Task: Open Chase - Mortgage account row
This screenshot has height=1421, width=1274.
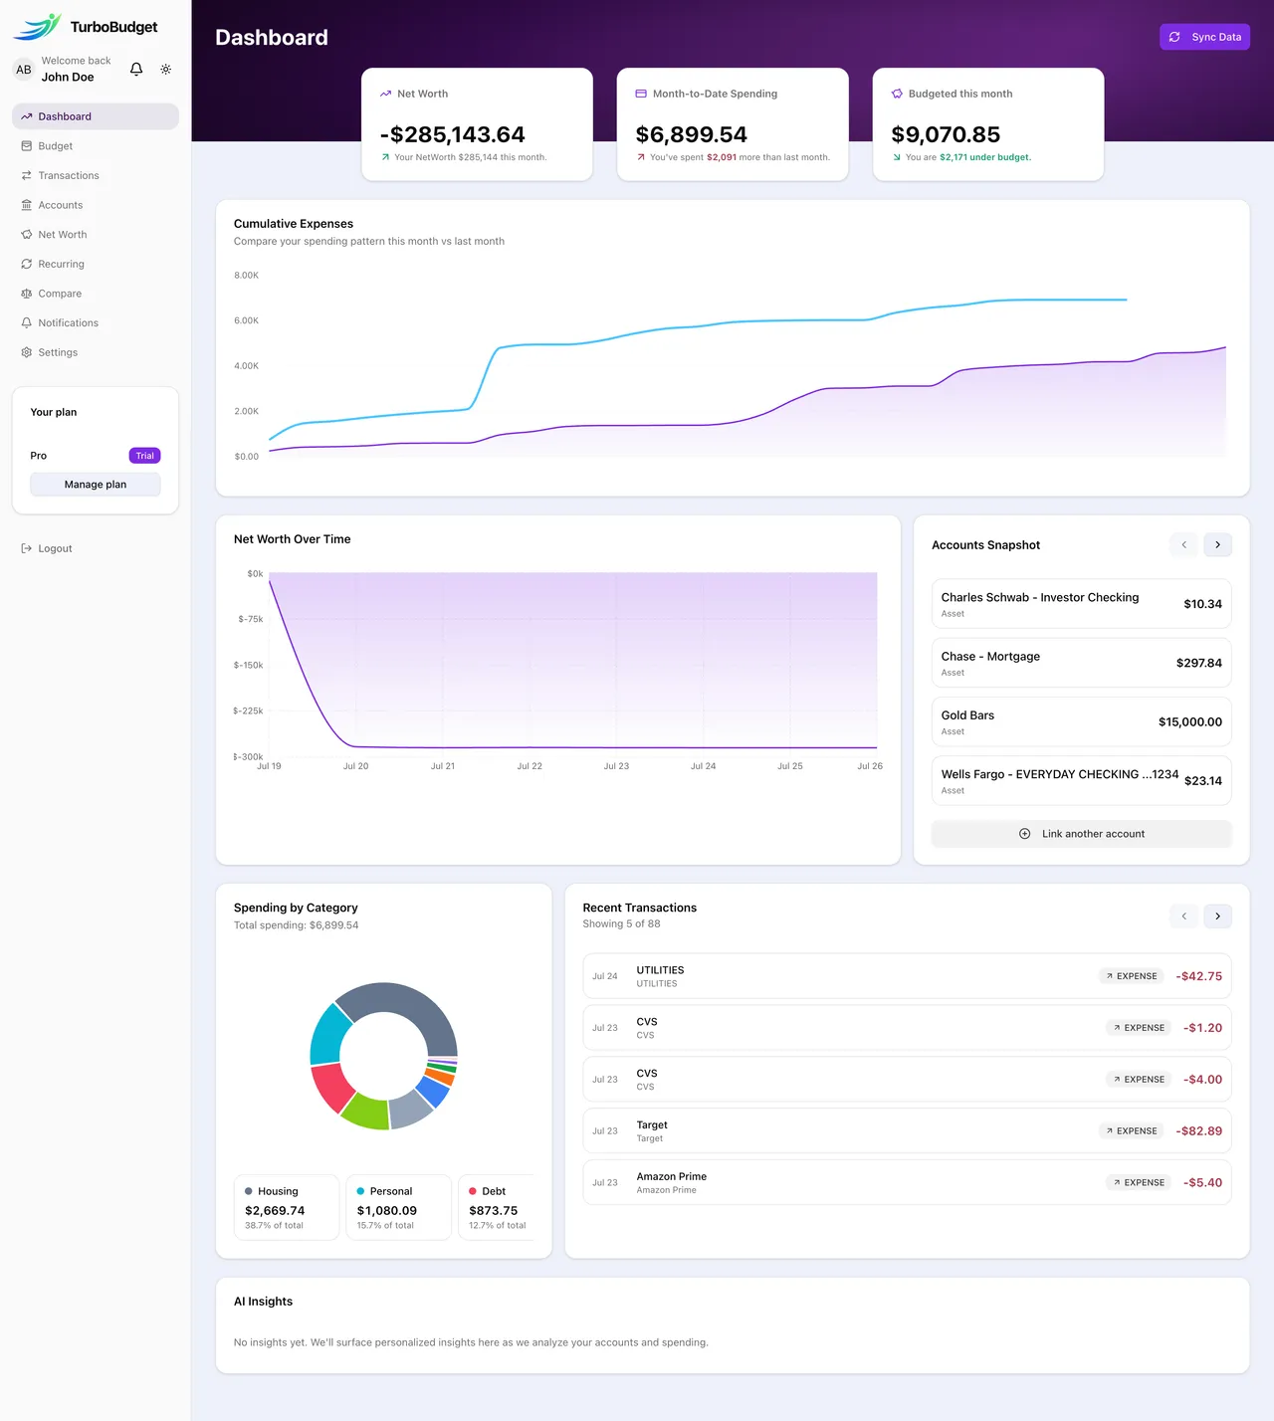Action: click(1082, 663)
